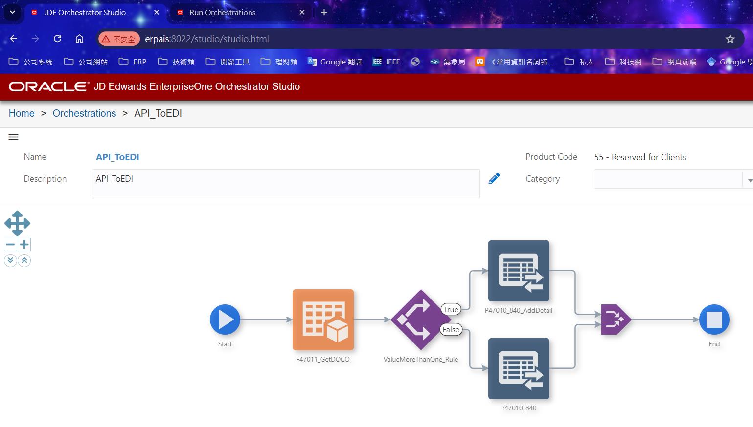Click the F47011_GetDOCO node label
753x427 pixels.
323,359
